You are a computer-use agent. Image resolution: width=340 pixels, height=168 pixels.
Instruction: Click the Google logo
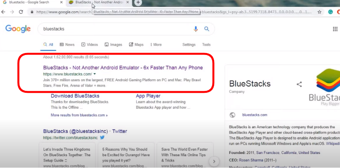[18, 29]
